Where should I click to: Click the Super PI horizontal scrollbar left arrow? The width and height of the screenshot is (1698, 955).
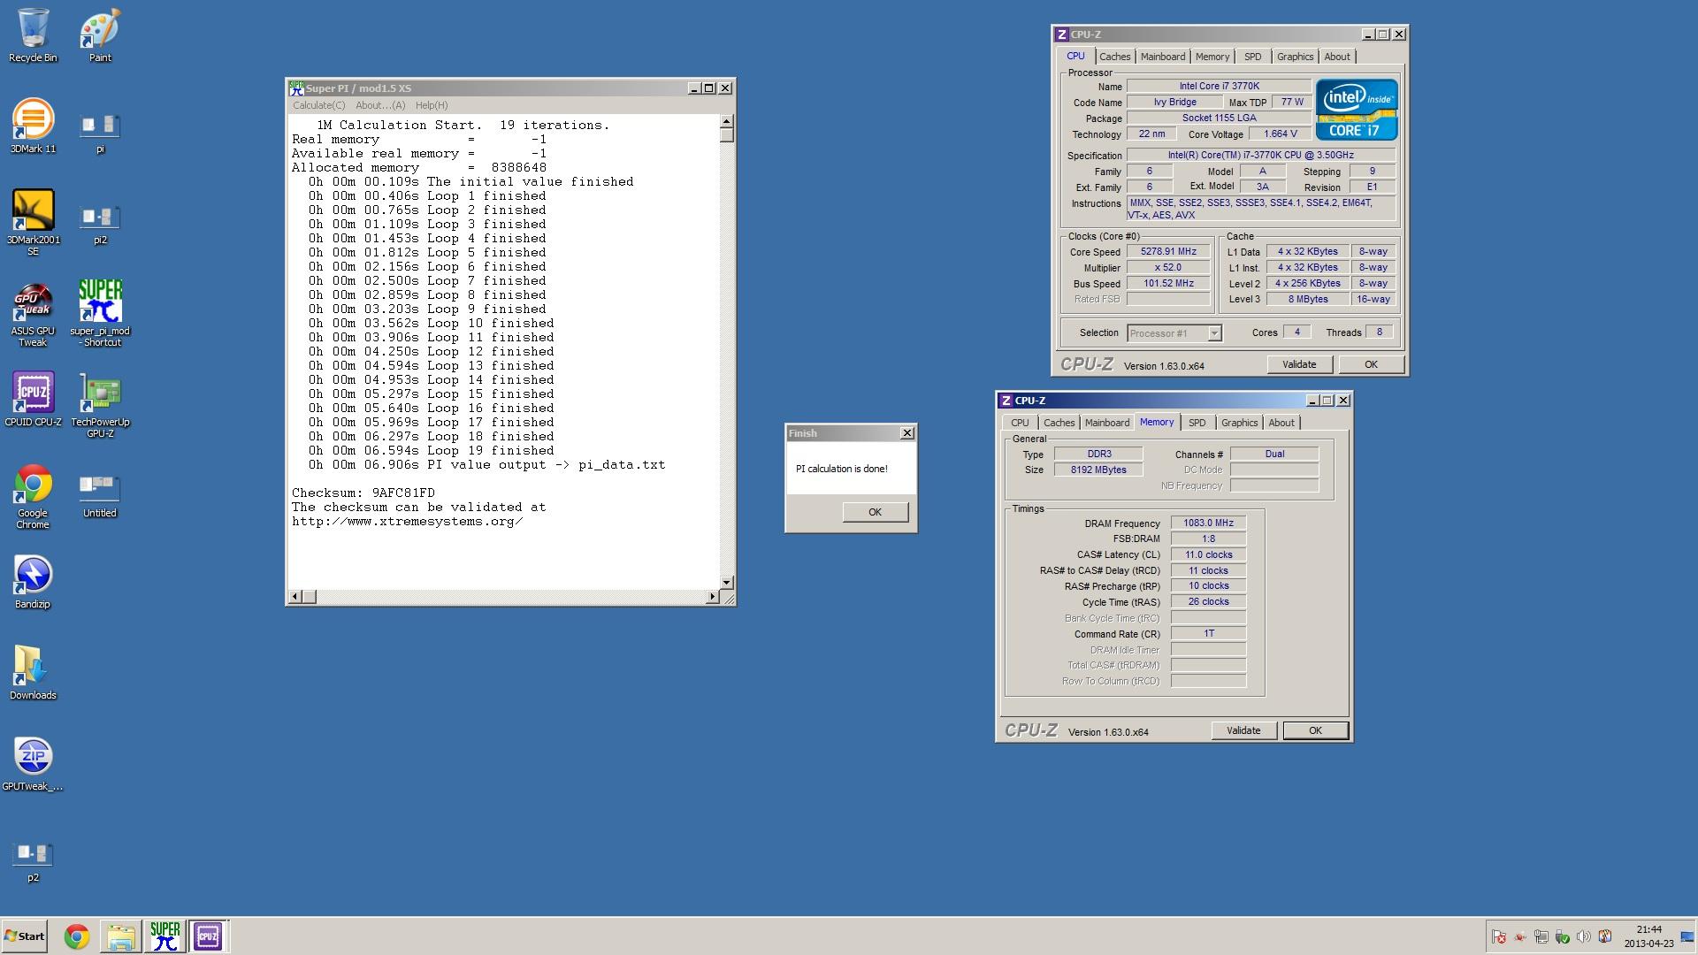pos(295,597)
